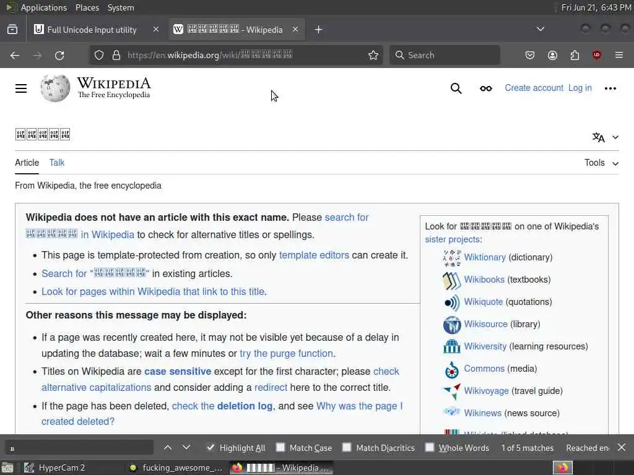Viewport: 634px width, 475px height.
Task: Click the find bar text field
Action: pyautogui.click(x=79, y=448)
